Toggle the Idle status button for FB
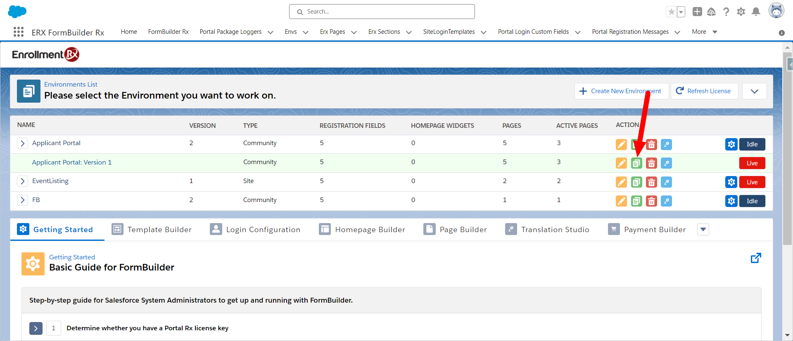Screen dimensions: 793x341 [x=752, y=201]
